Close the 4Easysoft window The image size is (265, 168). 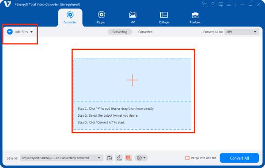coord(259,4)
